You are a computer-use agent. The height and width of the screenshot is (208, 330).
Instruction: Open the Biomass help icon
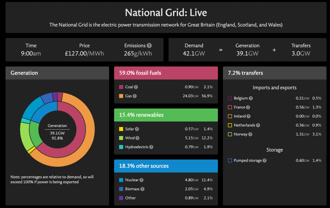point(142,189)
